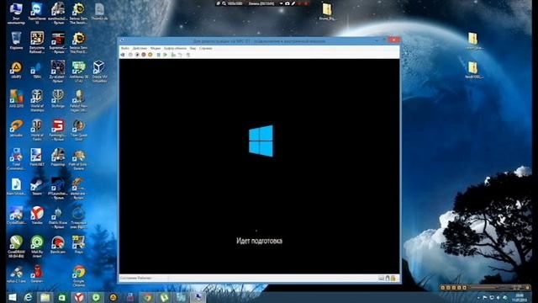
Task: Click the padlock icon in VM status bar
Action: click(393, 278)
